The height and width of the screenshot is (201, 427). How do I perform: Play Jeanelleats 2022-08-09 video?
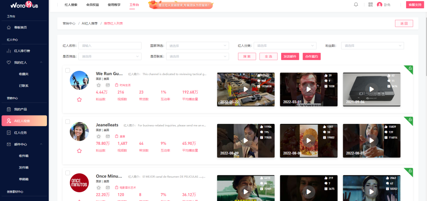pyautogui.click(x=246, y=140)
